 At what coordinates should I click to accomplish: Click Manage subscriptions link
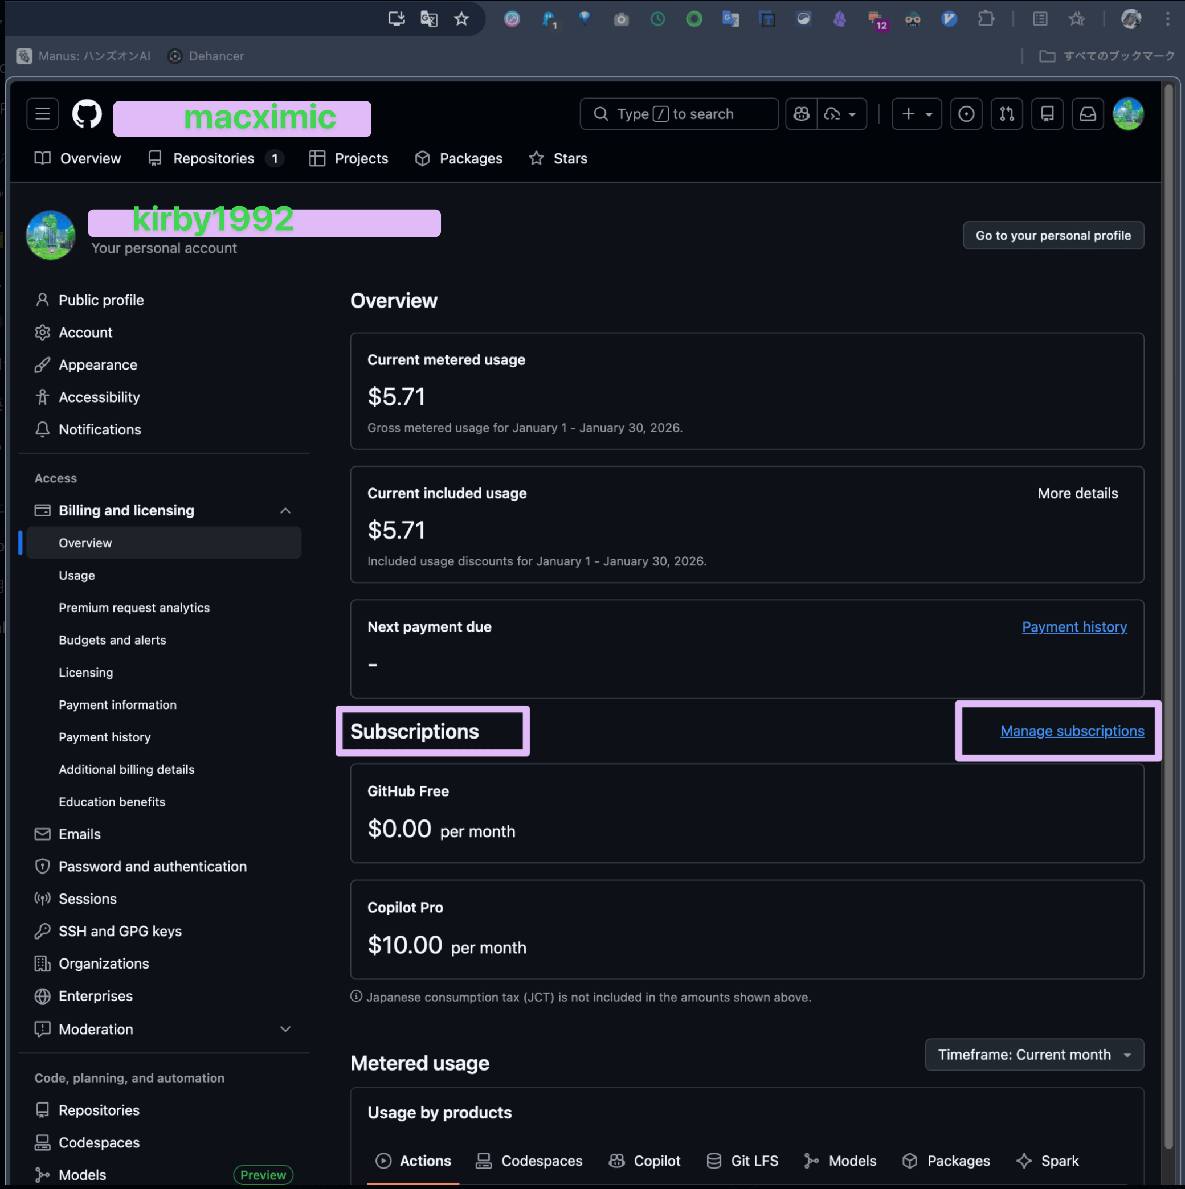tap(1072, 731)
